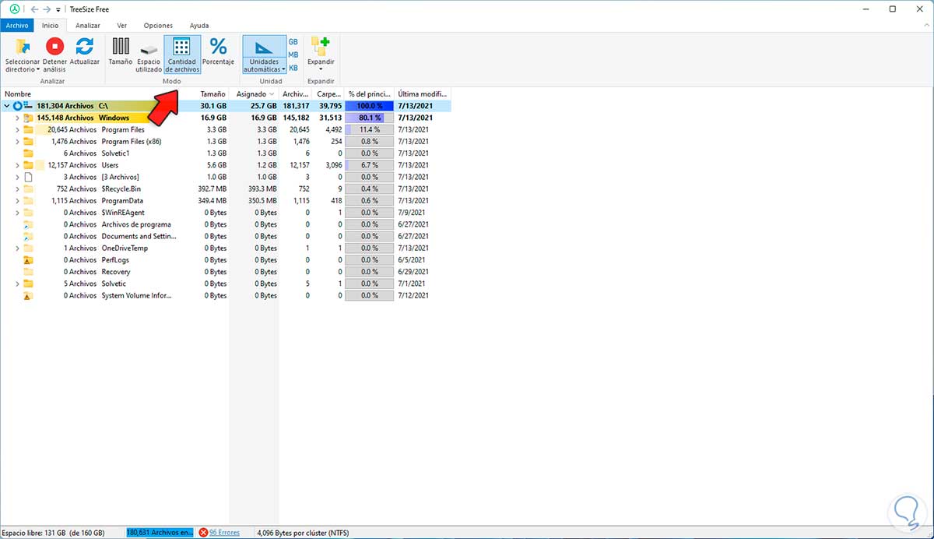The image size is (934, 539).
Task: Sort by the % del principal column header
Action: [369, 93]
